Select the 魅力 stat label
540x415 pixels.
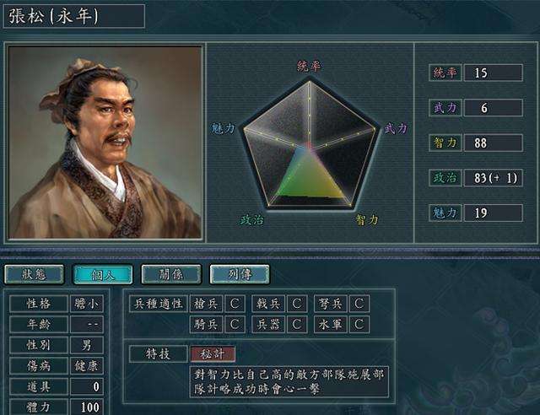445,213
